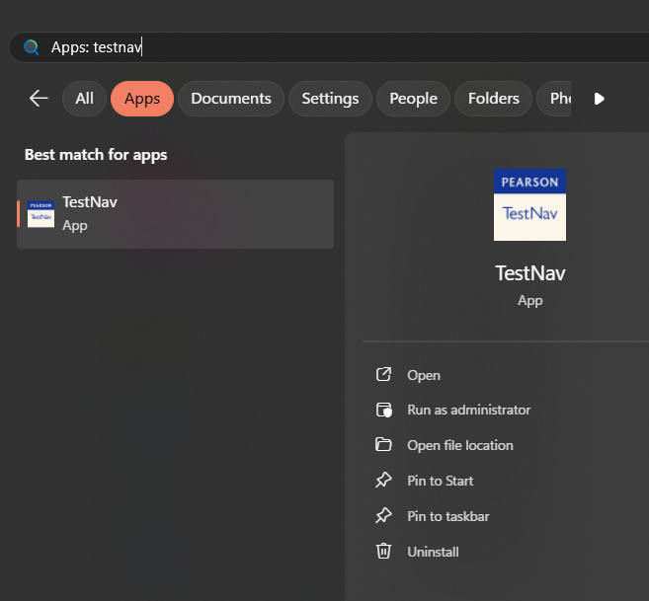The image size is (649, 601).
Task: Open the TestNav app
Action: coord(424,375)
